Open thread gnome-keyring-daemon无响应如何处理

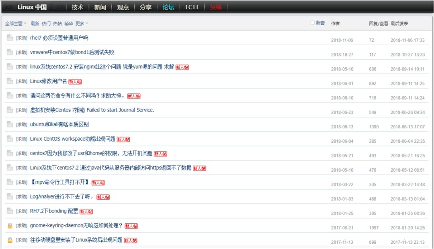coord(76,225)
